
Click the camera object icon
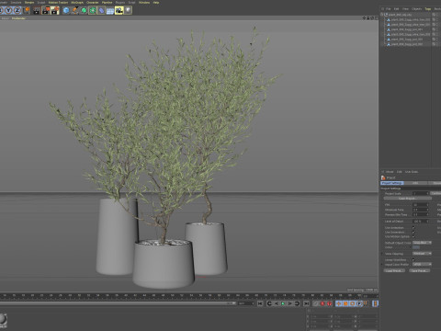[119, 10]
